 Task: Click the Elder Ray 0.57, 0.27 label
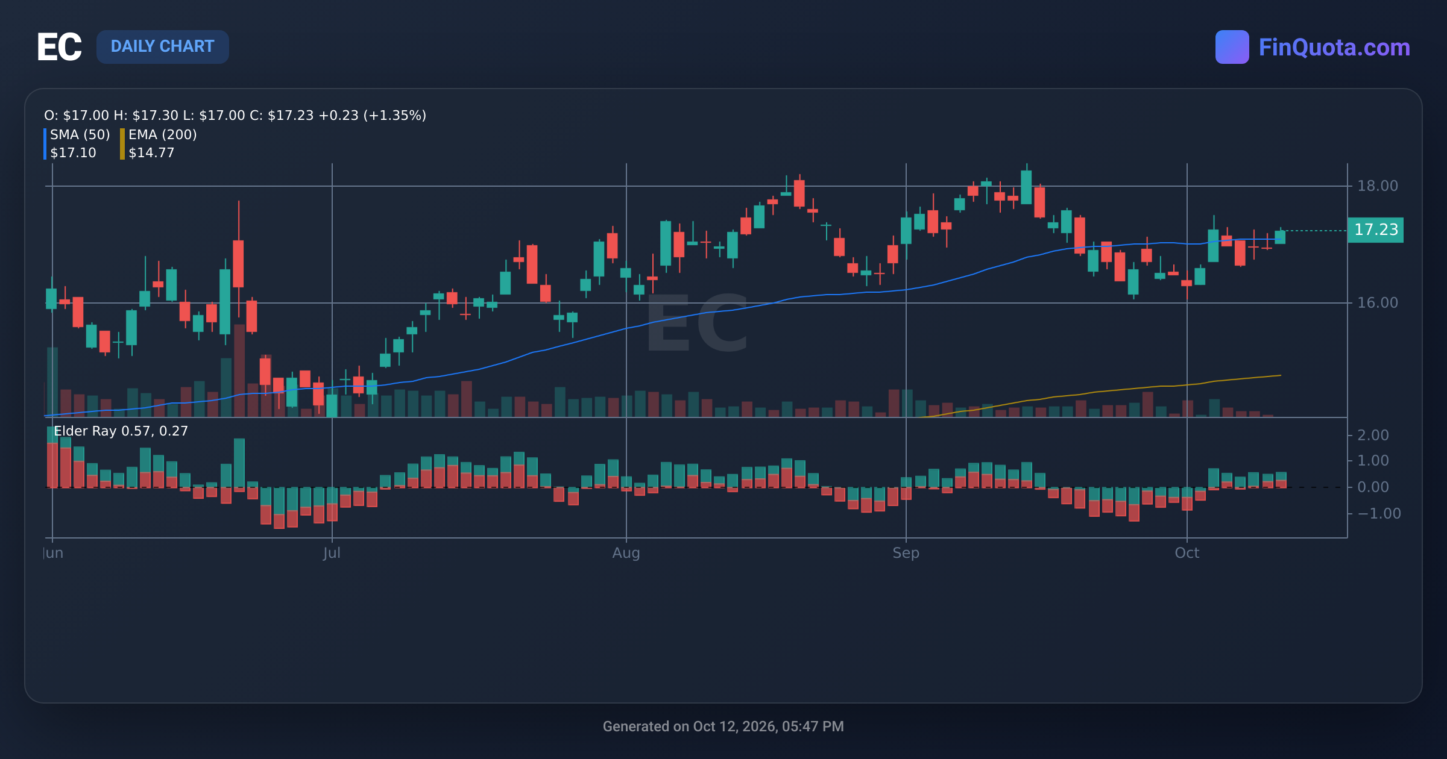[x=121, y=431]
